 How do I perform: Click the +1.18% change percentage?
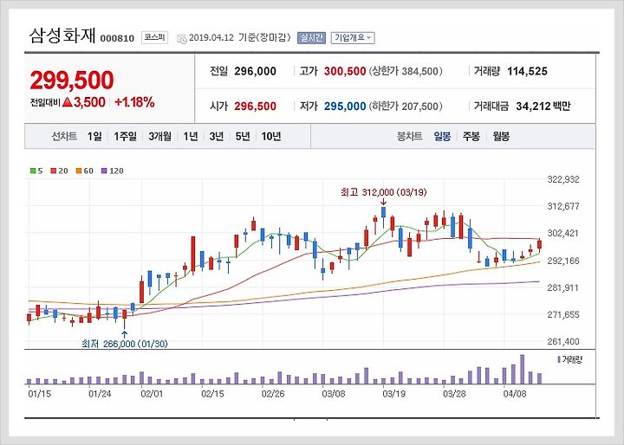pyautogui.click(x=134, y=102)
